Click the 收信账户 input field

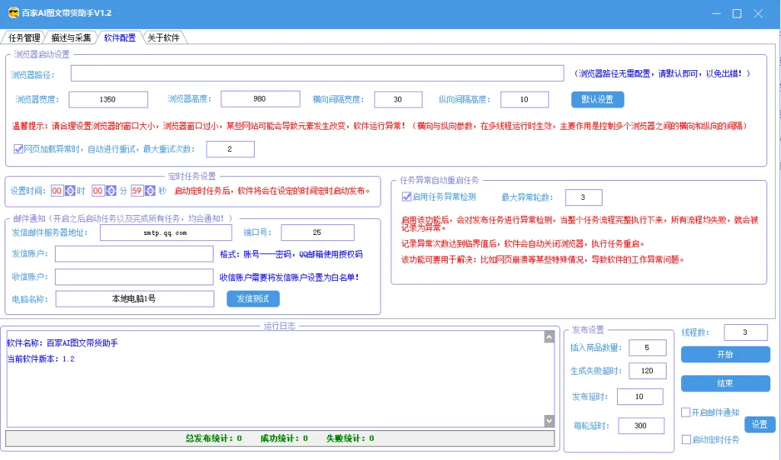pos(134,277)
